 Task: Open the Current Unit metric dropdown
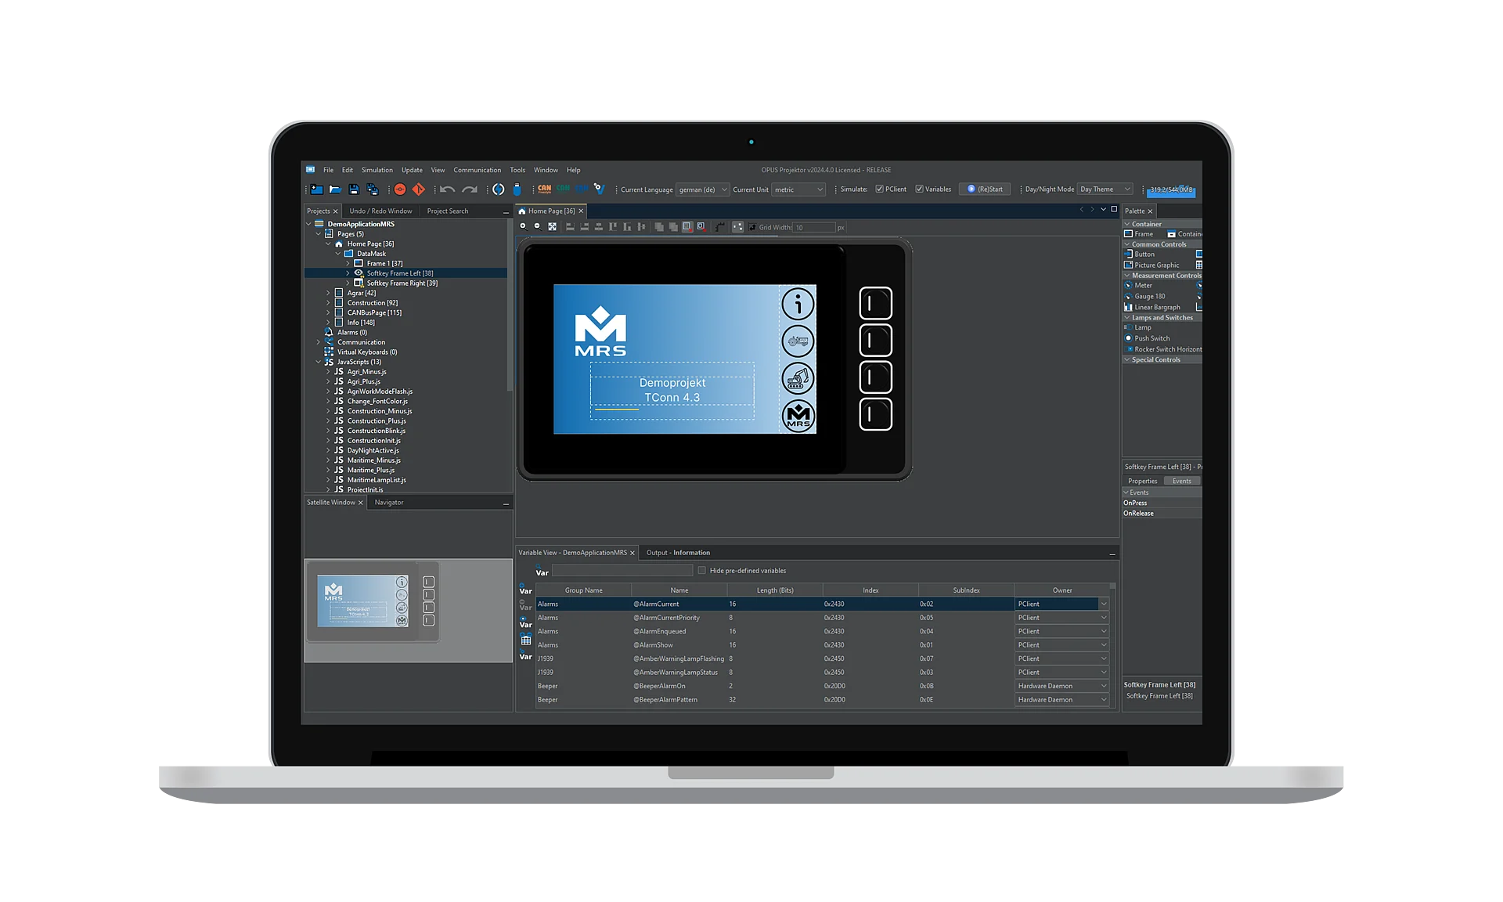798,189
